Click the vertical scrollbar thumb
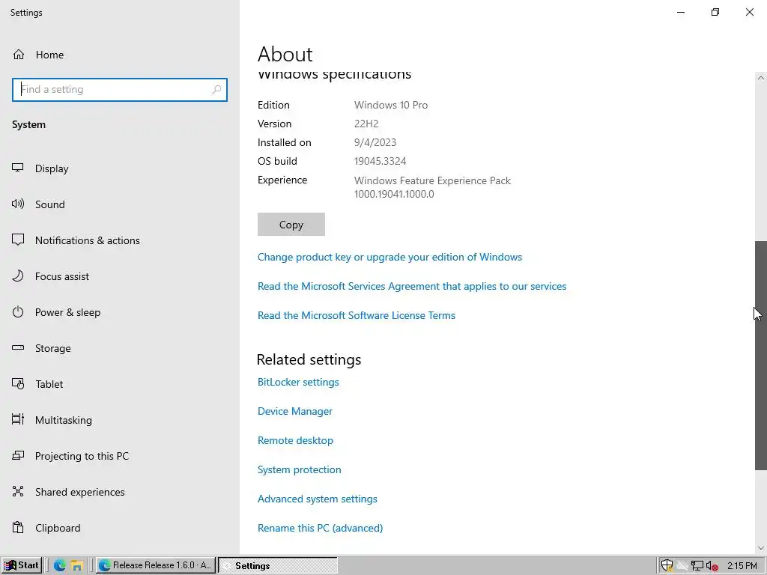The height and width of the screenshot is (575, 767). coord(761,356)
